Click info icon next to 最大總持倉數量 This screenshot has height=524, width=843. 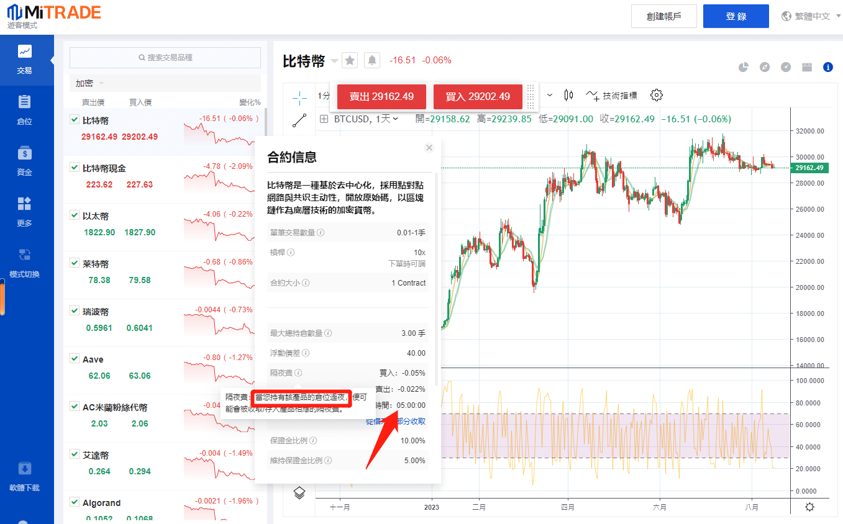tap(327, 333)
